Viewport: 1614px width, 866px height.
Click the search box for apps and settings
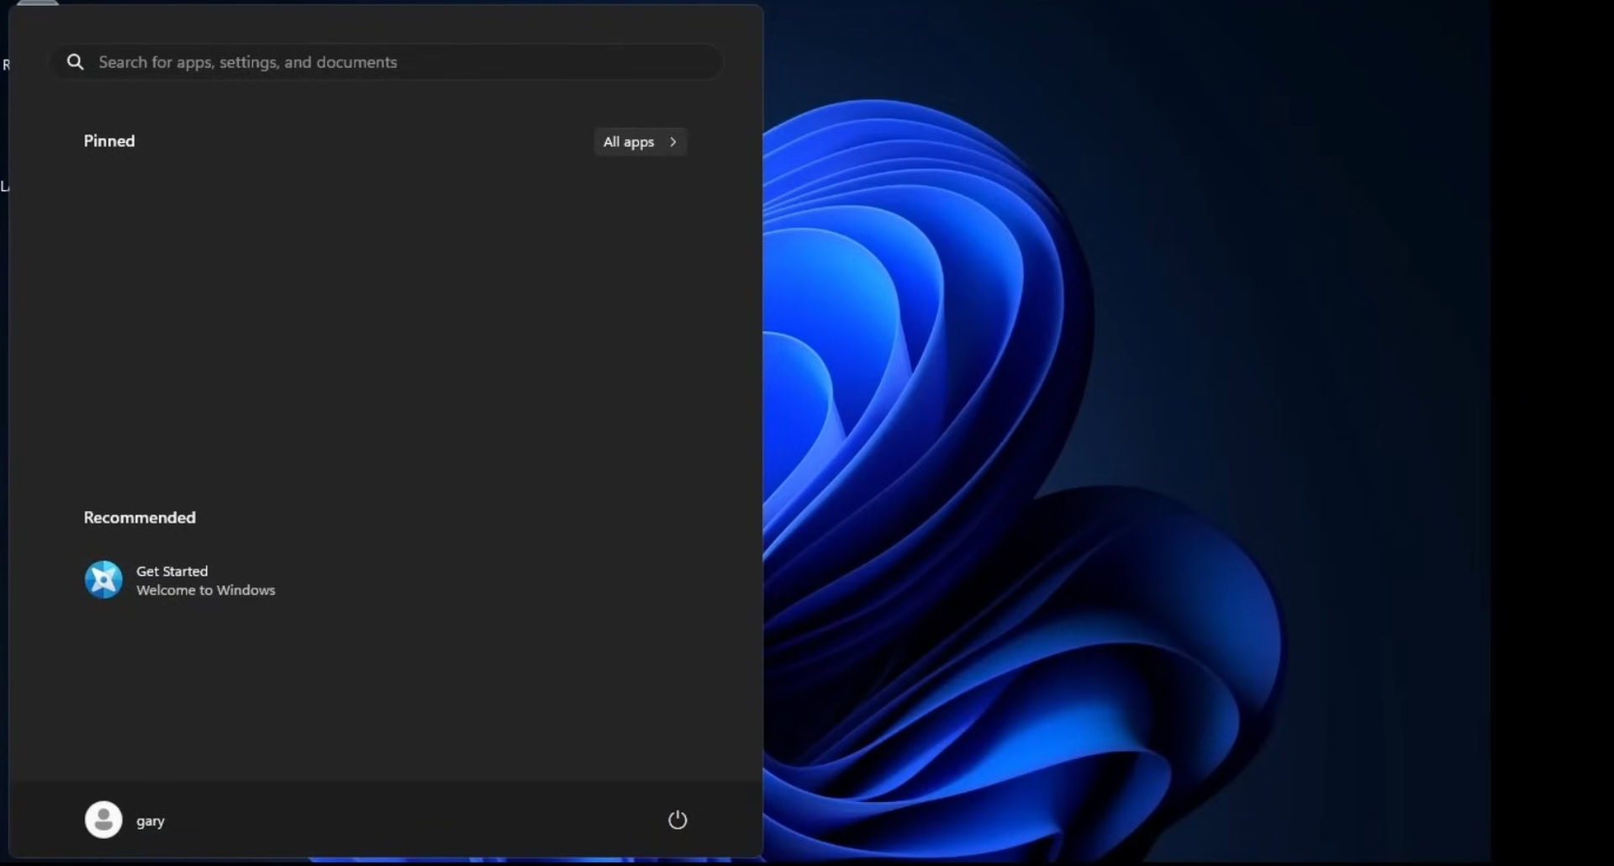coord(387,62)
